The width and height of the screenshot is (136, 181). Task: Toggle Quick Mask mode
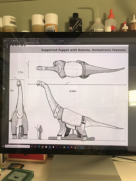[4, 91]
